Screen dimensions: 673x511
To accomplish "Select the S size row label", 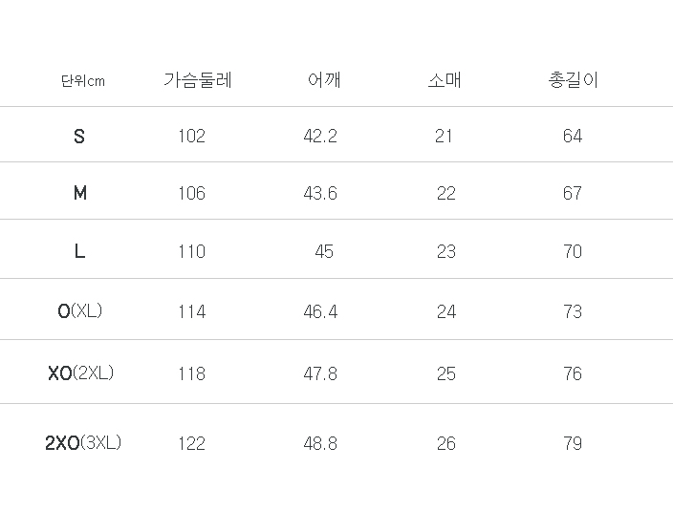I will pos(79,137).
